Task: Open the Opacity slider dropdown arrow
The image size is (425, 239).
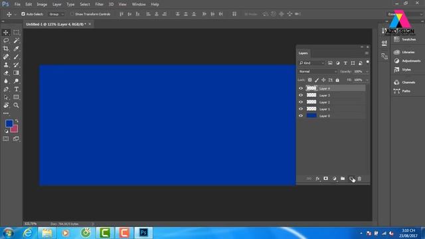Action: click(367, 72)
